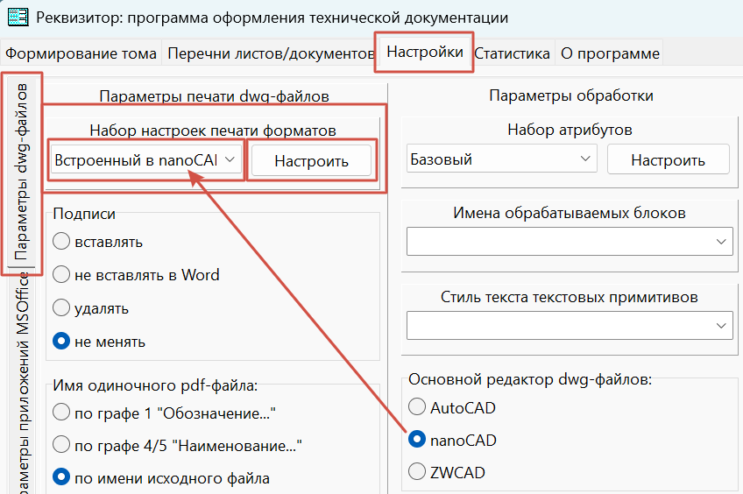
Task: Go to the О программе tab
Action: pyautogui.click(x=611, y=53)
